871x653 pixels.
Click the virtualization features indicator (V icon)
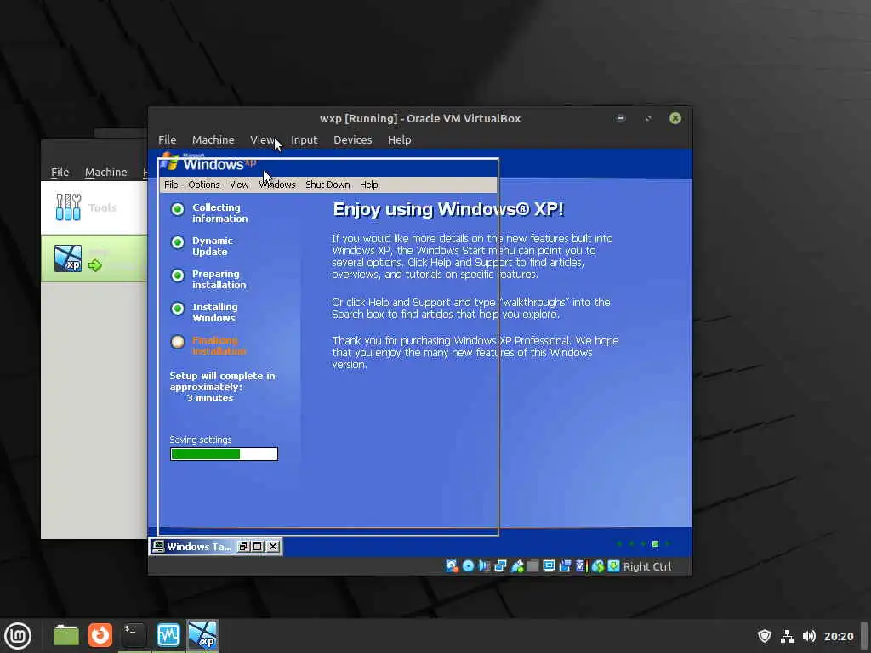pos(581,565)
